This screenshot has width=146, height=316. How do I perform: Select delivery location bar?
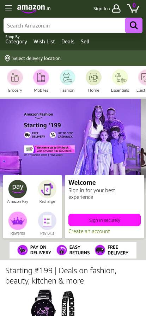73,58
